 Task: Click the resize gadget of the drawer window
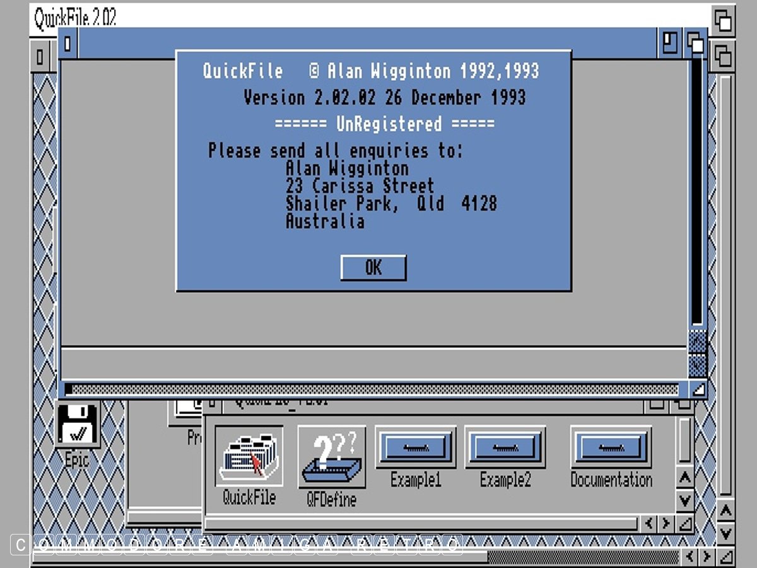684,523
